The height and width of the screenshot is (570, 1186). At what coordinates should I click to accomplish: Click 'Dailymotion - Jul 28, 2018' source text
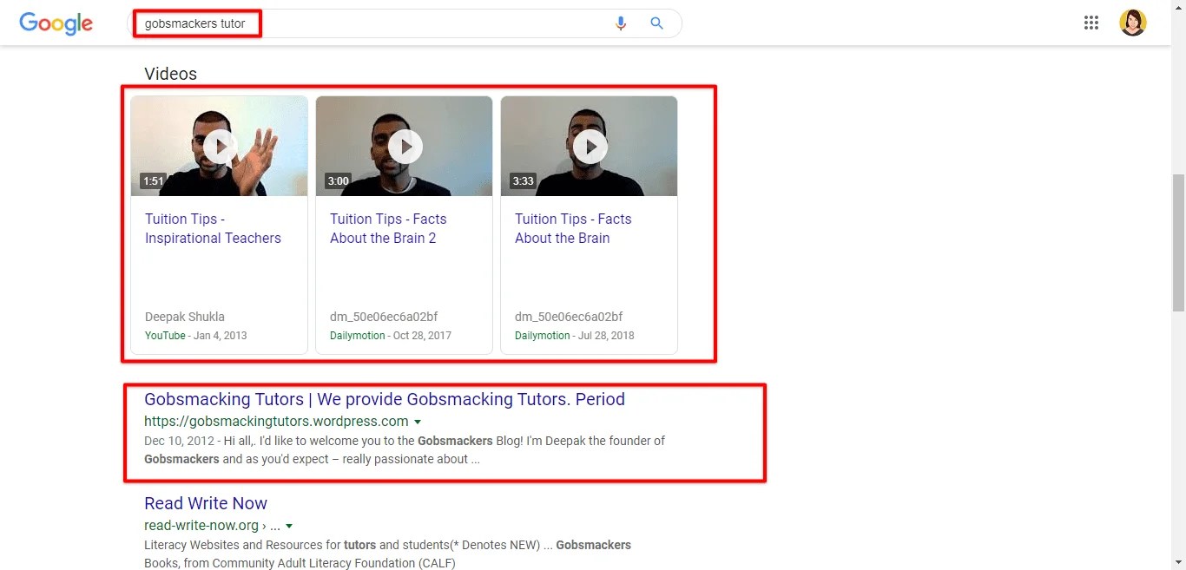point(575,336)
